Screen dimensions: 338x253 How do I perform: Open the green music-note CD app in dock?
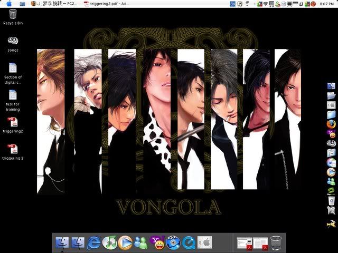tap(109, 242)
